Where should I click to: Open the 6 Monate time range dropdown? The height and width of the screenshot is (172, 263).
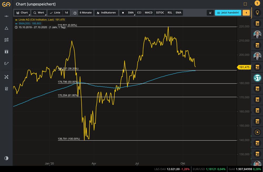tap(82, 13)
